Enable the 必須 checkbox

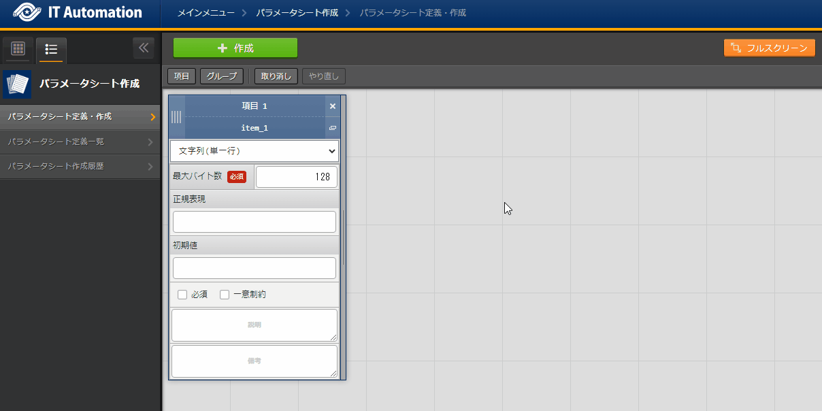click(x=182, y=295)
